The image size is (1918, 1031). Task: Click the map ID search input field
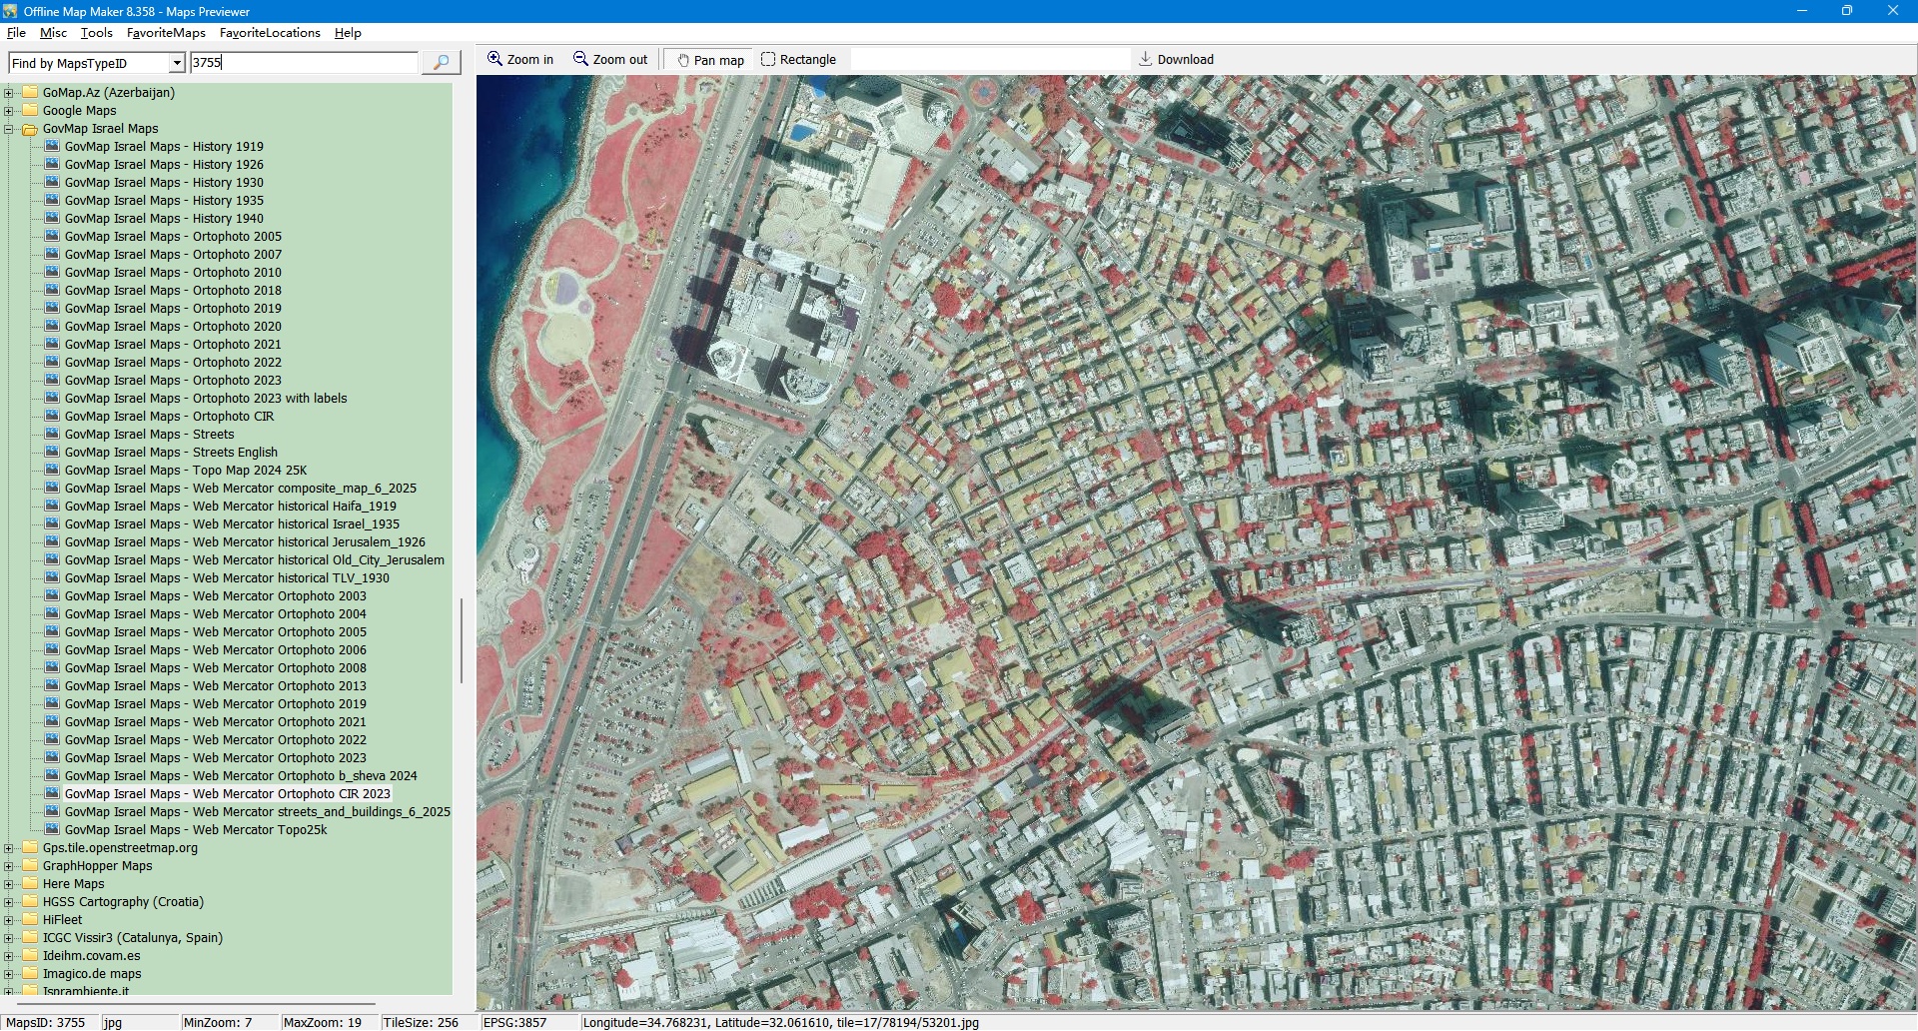pos(304,63)
